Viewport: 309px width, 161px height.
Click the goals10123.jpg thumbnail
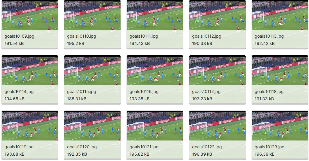pos(280,126)
